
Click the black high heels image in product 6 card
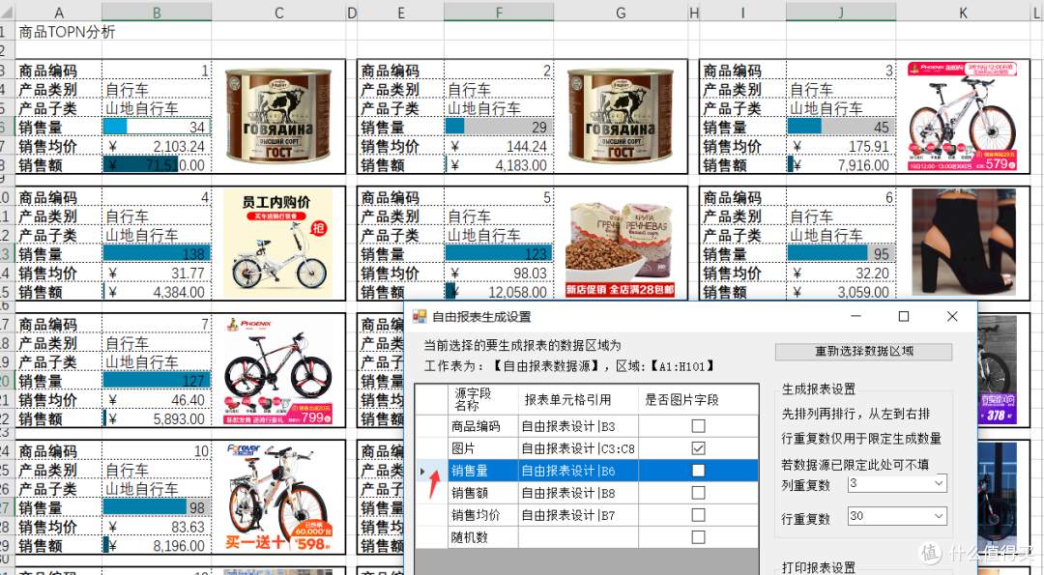click(963, 242)
